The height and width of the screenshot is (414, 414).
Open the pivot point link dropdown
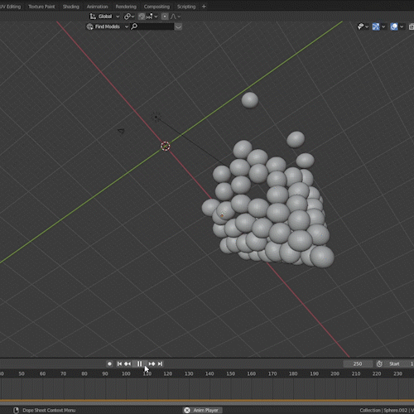click(129, 17)
